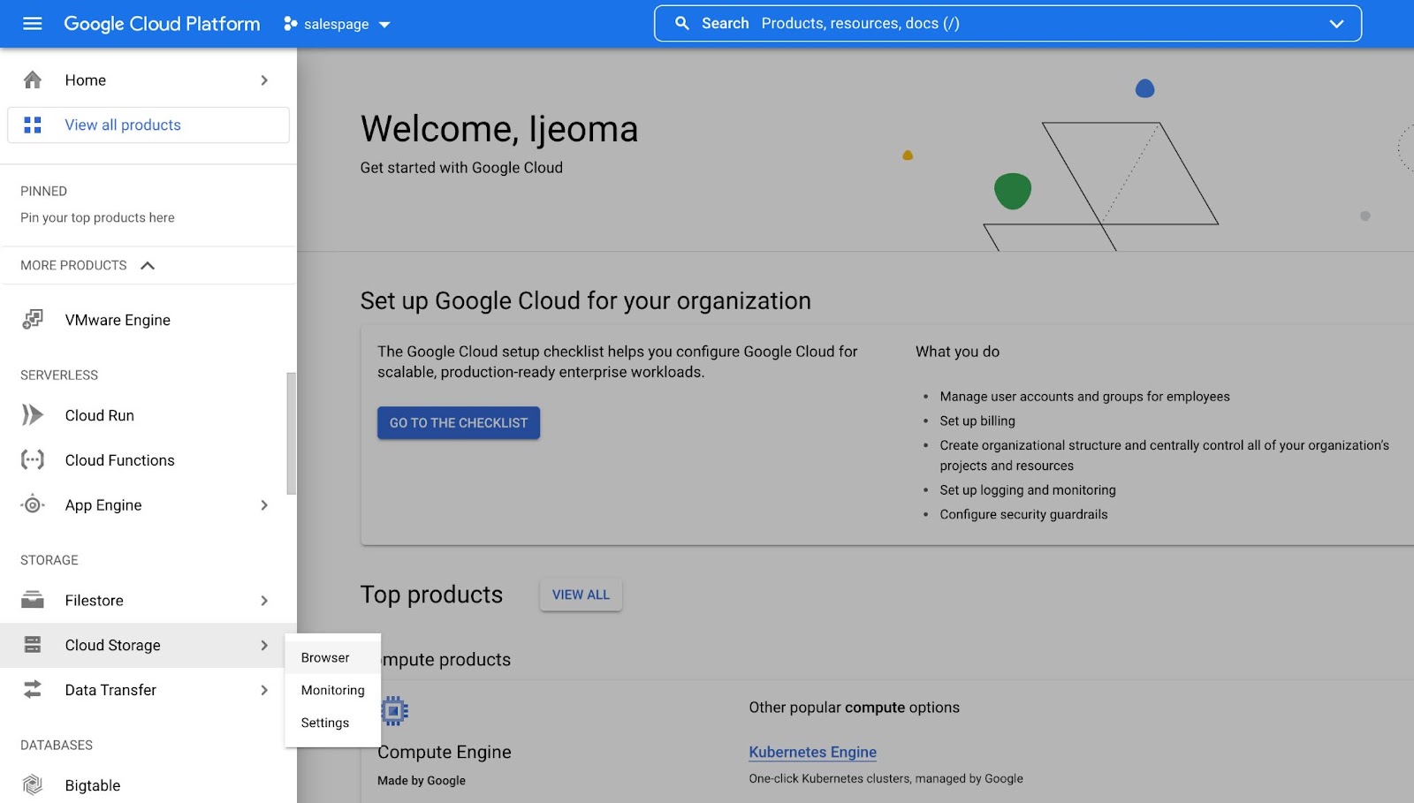Open the salespage project dropdown

[337, 24]
